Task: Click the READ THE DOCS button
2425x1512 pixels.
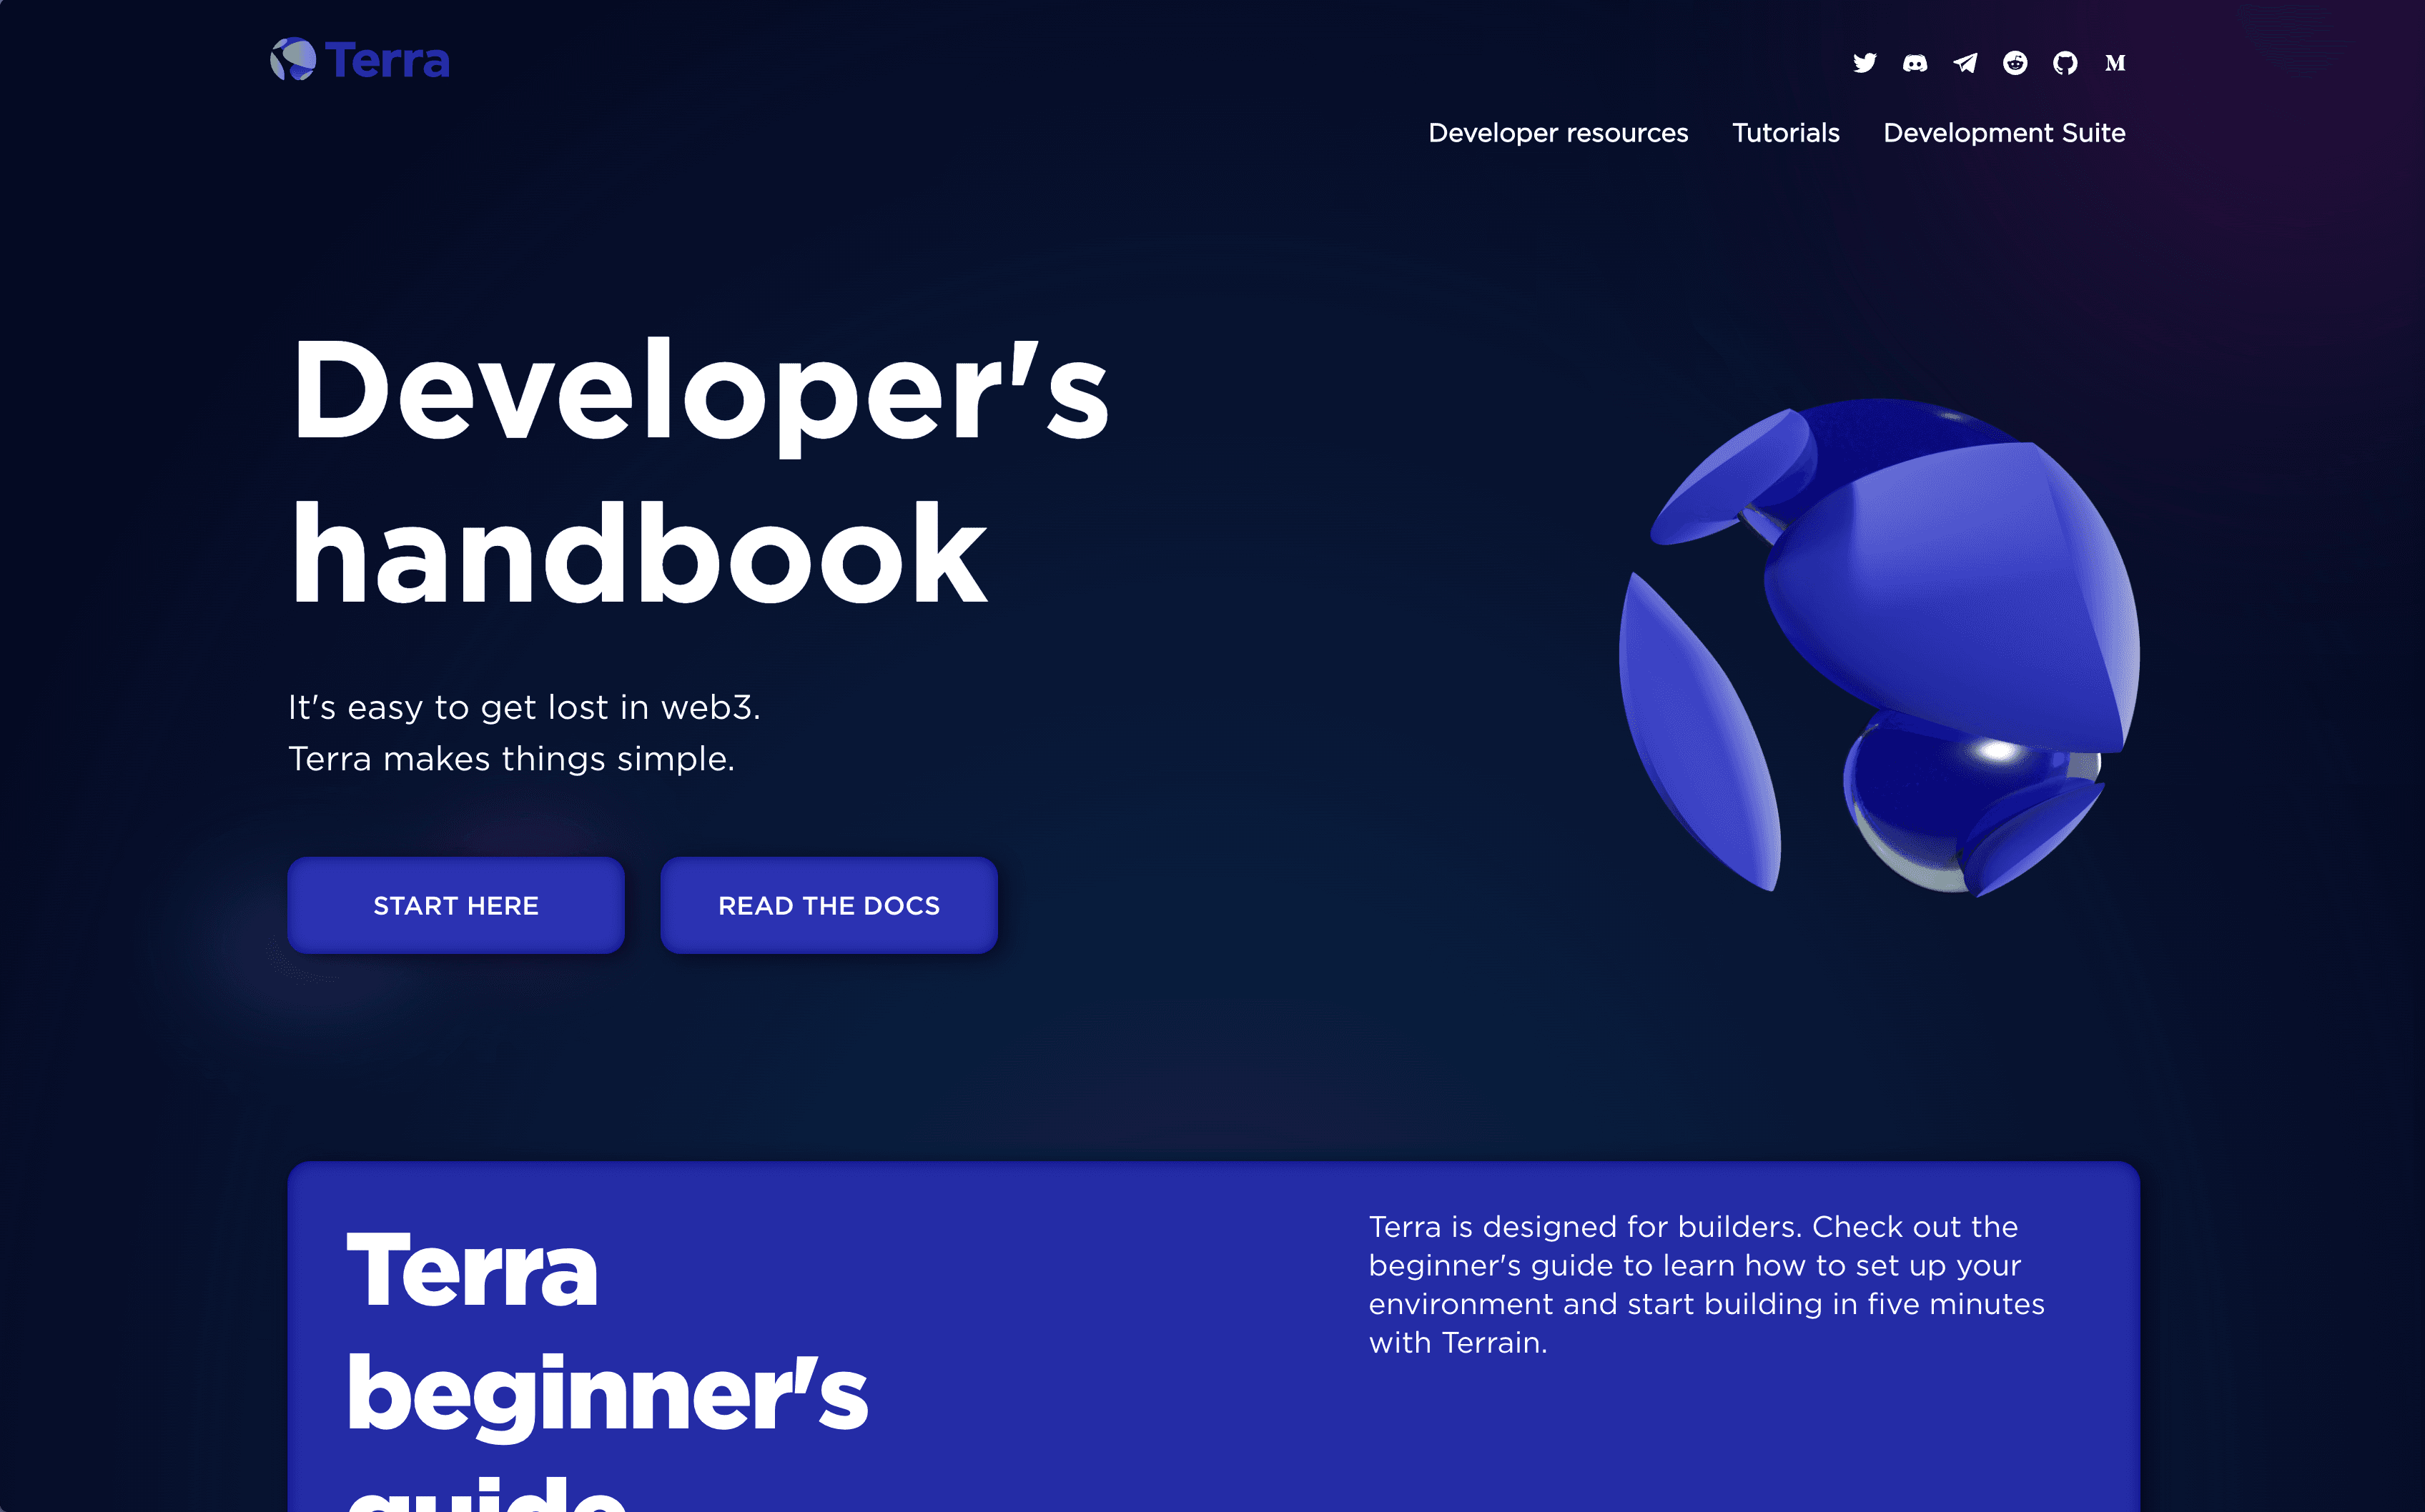Action: coord(829,904)
